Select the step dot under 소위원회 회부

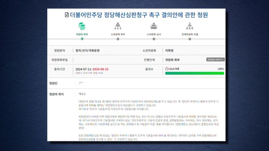118,39
